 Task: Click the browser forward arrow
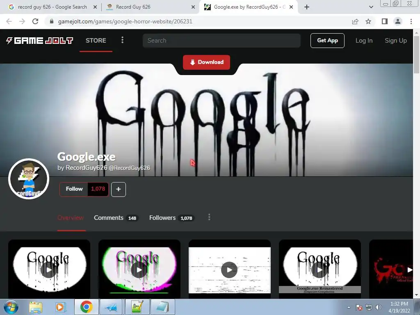pos(22,21)
